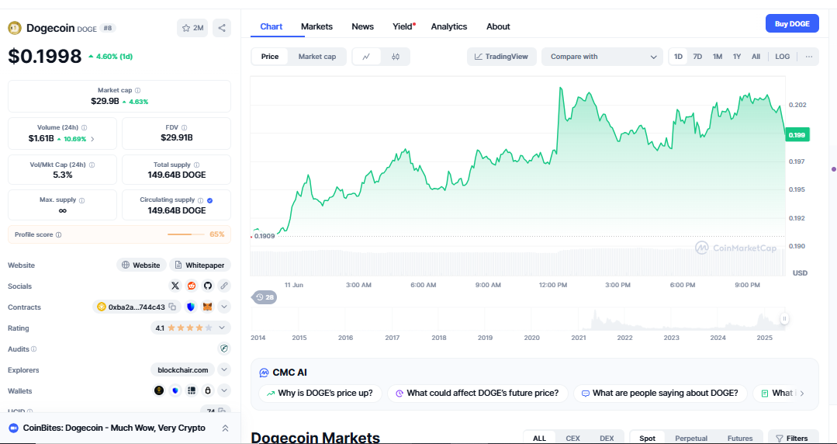Select the 1M time range
The image size is (837, 444).
click(718, 57)
